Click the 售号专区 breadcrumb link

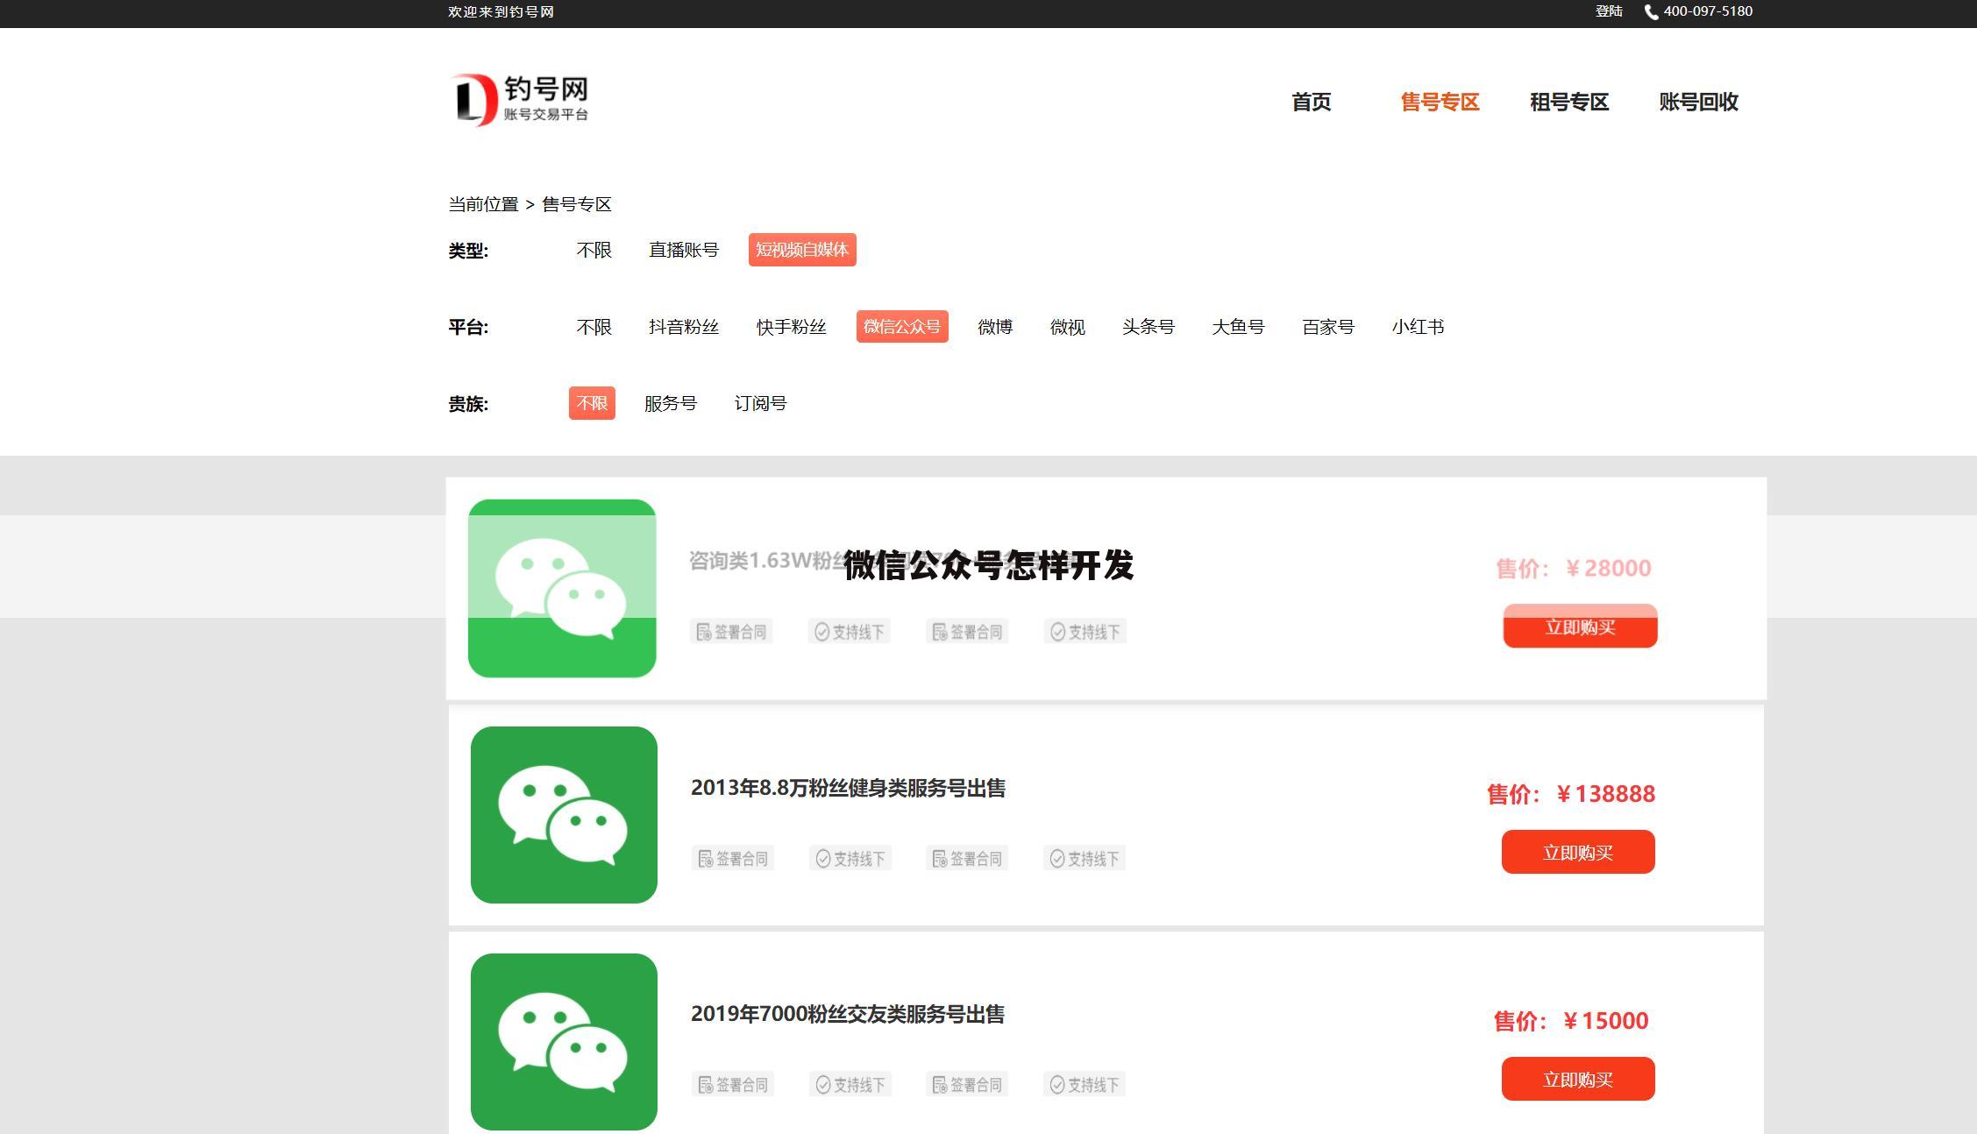pos(577,204)
